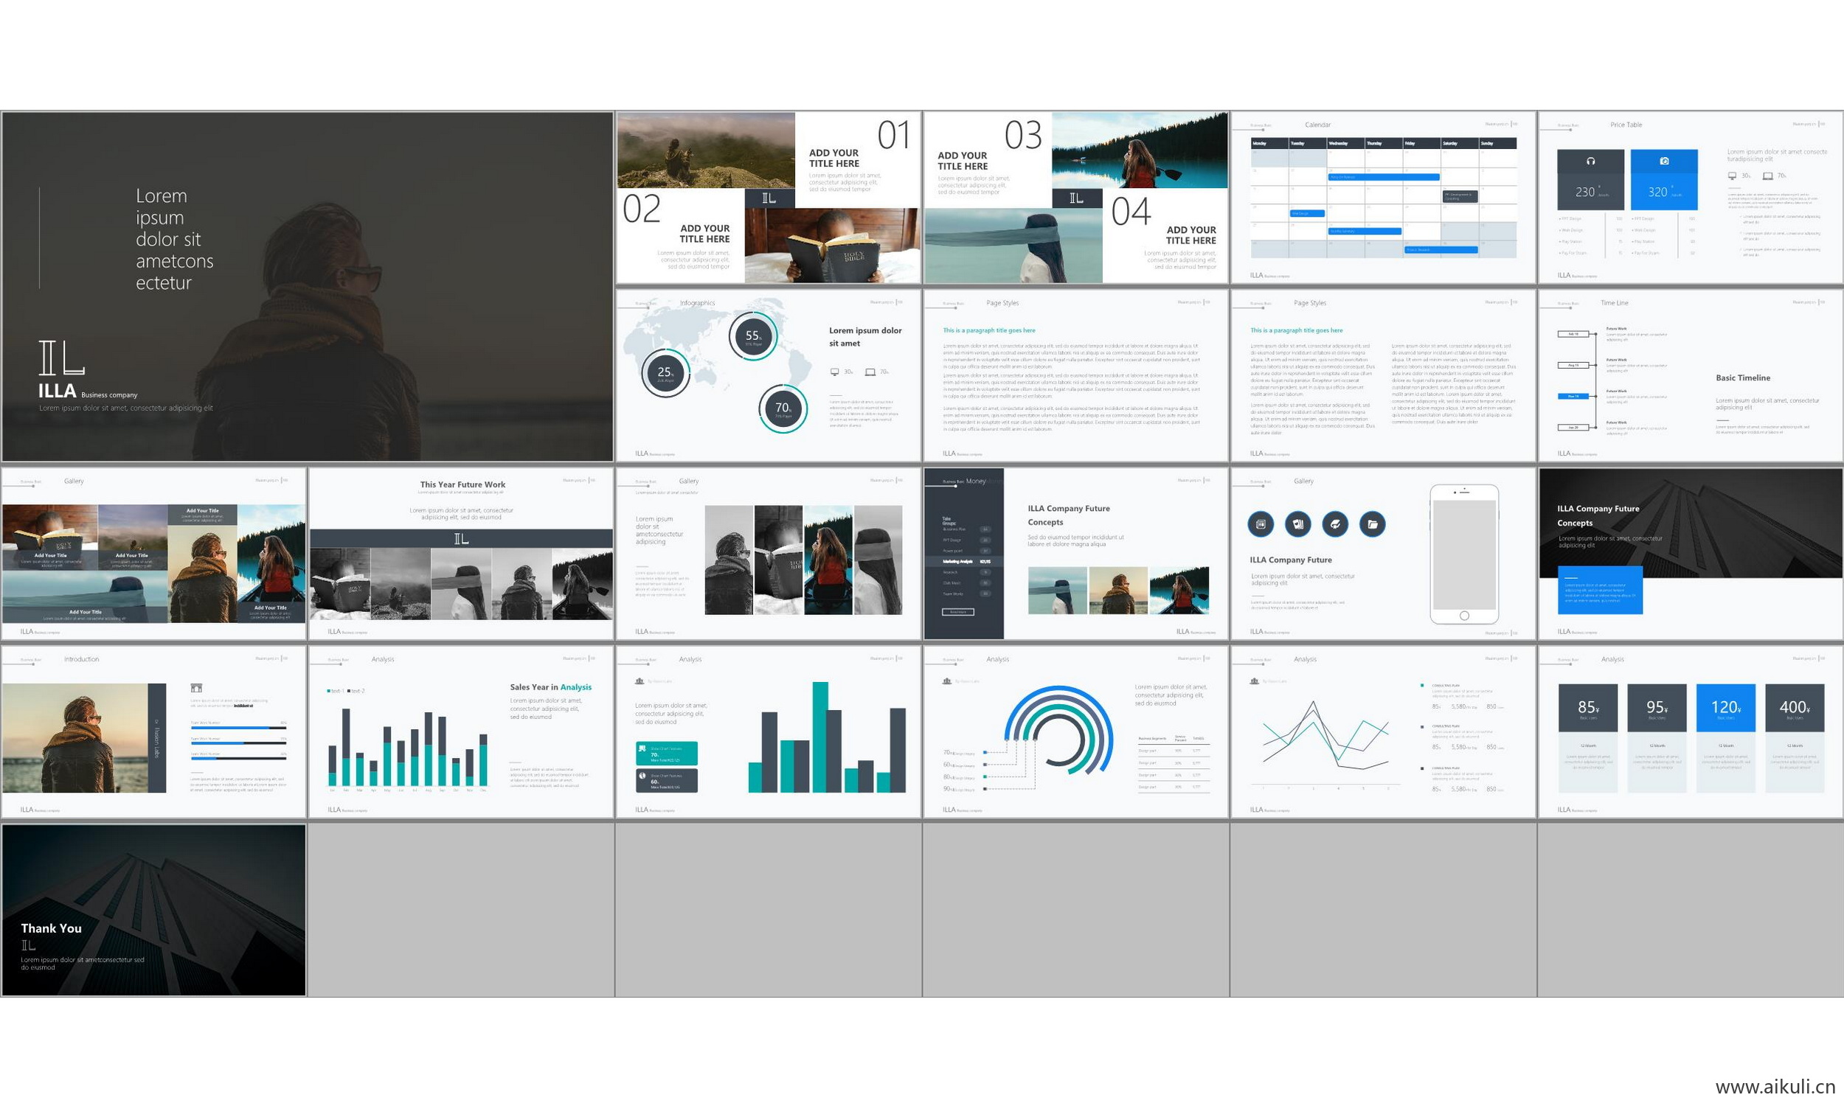Click the first circular icon in Gallery slide
1844x1106 pixels.
(1261, 524)
